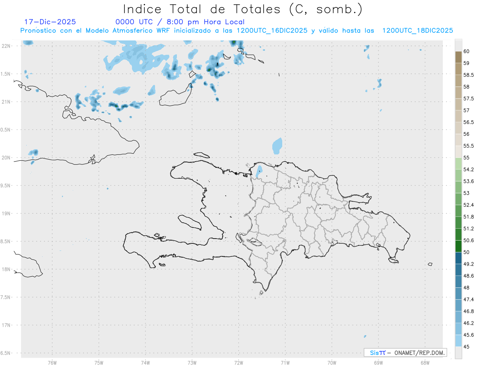Click the "59" colorbar value

click(466, 63)
